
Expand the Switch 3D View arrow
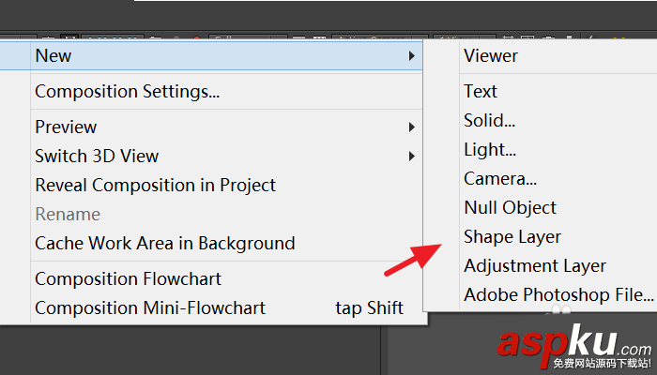click(412, 157)
